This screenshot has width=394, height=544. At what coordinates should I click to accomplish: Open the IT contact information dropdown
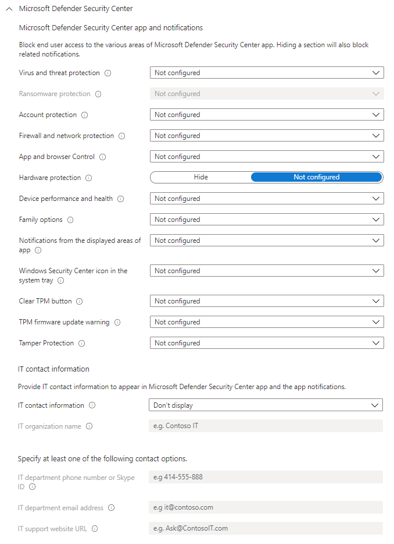(266, 405)
